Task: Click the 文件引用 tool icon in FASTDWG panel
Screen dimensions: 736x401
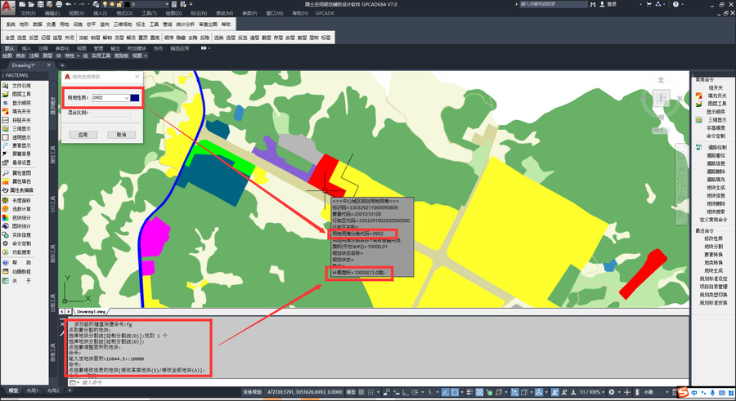Action: tap(6, 86)
